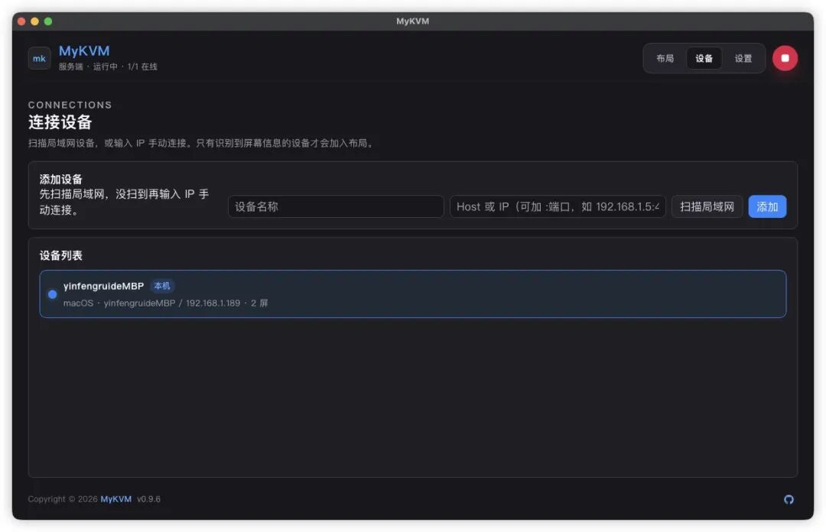Viewport: 826px width, 532px height.
Task: Click the mk app logo icon
Action: pyautogui.click(x=40, y=58)
